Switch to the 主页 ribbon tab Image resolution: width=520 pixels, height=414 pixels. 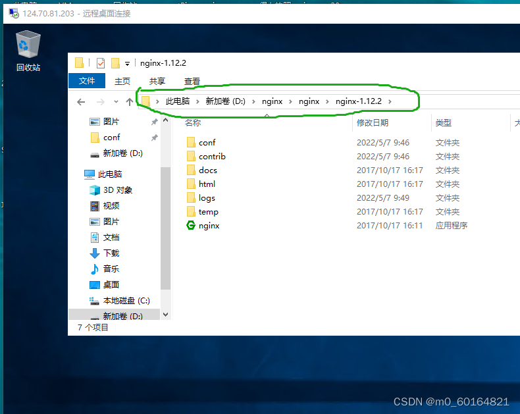122,81
